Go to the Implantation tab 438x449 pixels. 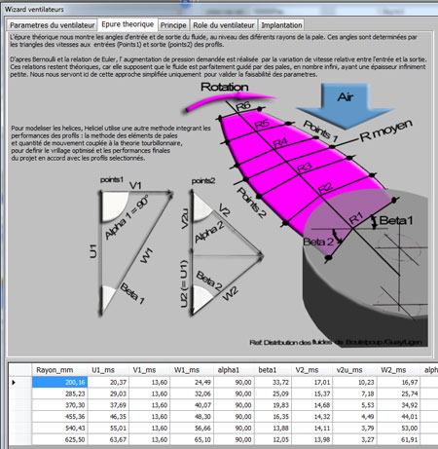tap(281, 25)
